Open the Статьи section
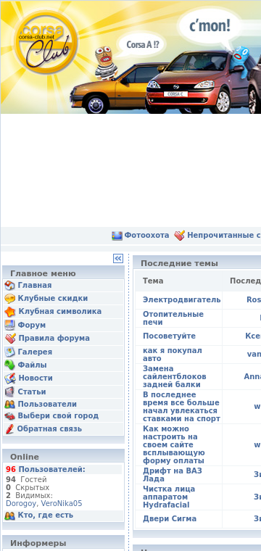261x551 pixels. click(32, 391)
